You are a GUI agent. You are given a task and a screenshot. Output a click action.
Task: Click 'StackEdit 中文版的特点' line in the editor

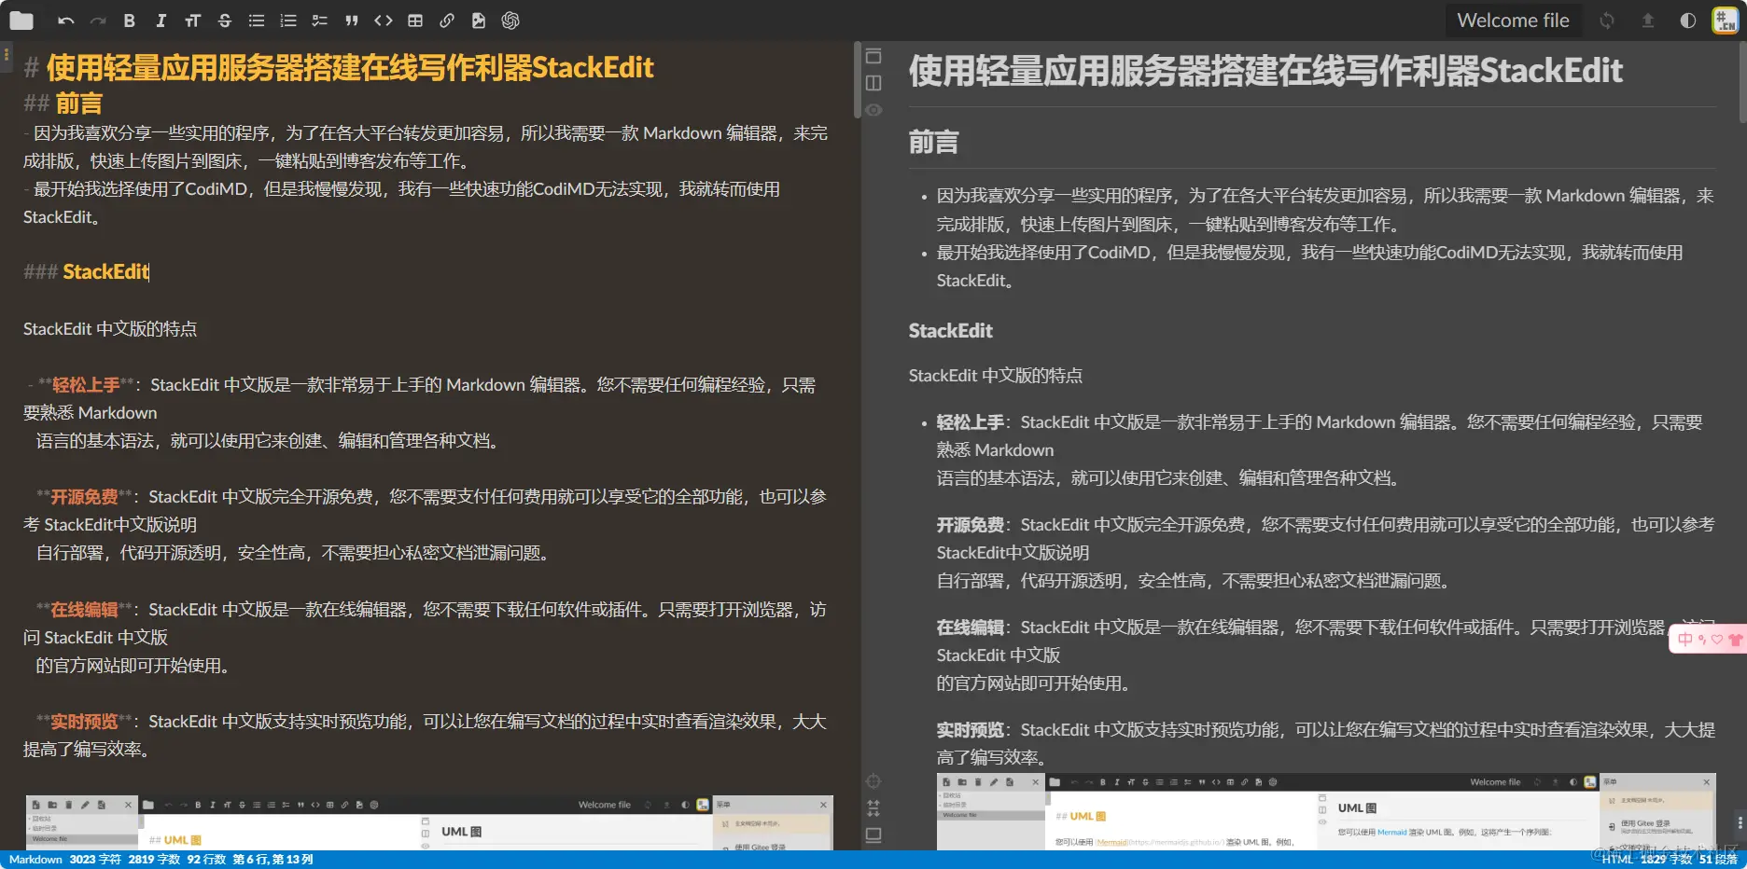click(x=110, y=329)
